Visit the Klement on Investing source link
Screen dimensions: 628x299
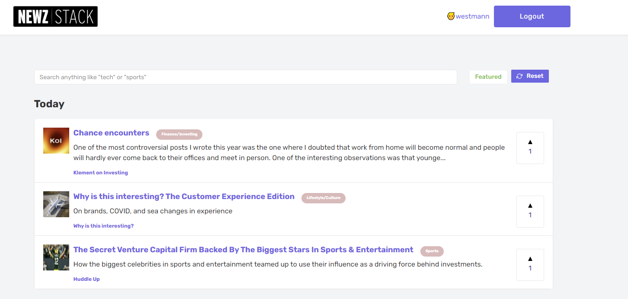tap(100, 173)
